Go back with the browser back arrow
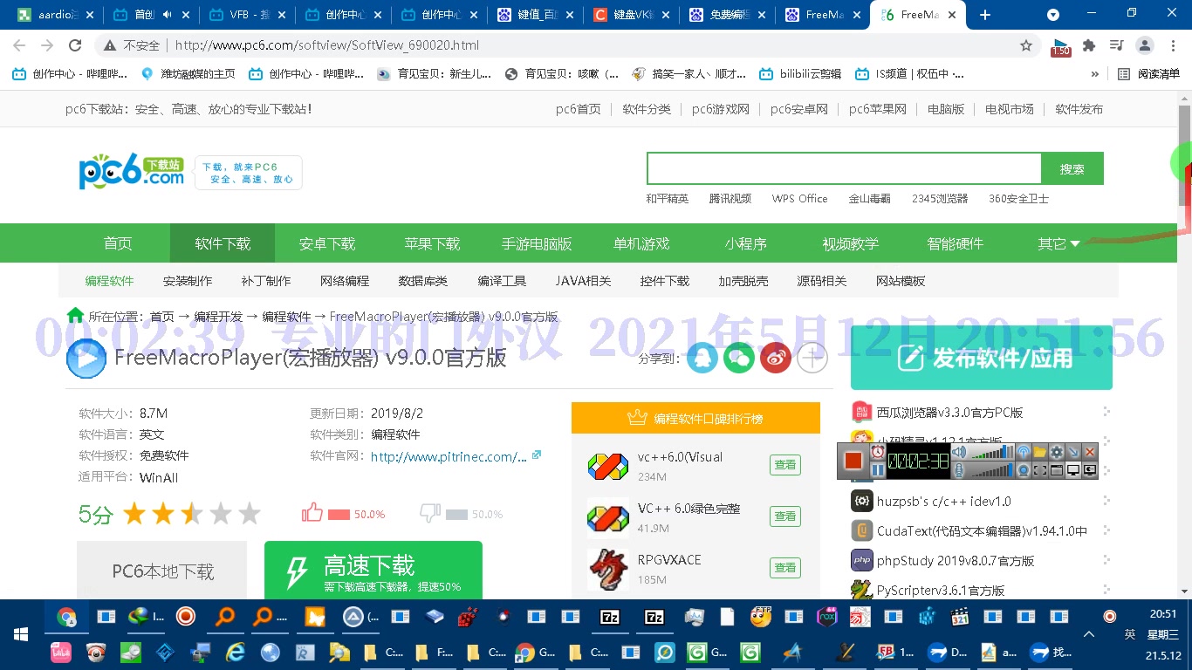The image size is (1192, 670). click(x=19, y=45)
